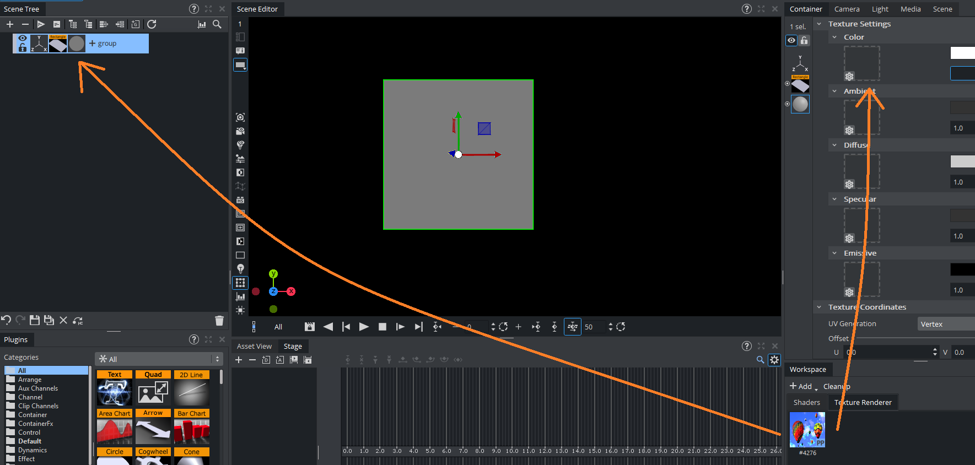Switch to the Camera tab
Viewport: 975px width, 465px height.
(x=847, y=9)
